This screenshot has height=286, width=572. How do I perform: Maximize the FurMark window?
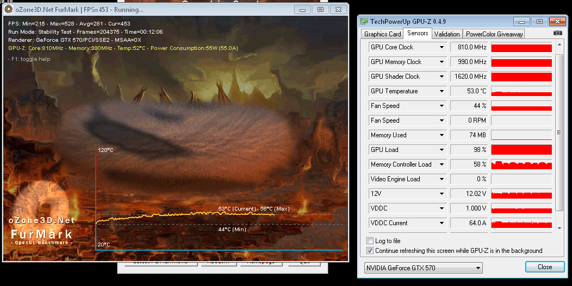[x=320, y=10]
